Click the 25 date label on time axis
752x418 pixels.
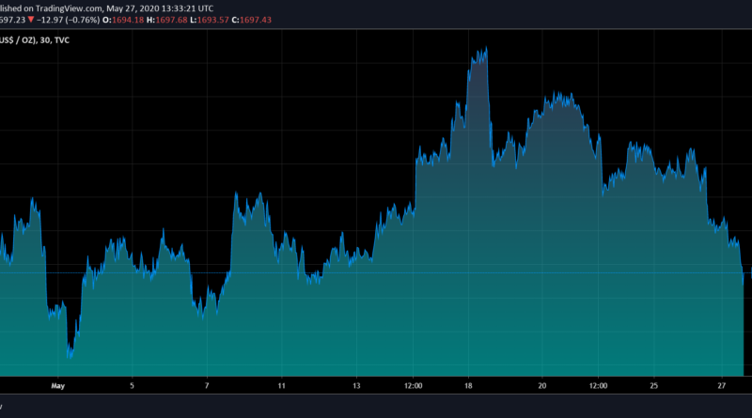[654, 385]
